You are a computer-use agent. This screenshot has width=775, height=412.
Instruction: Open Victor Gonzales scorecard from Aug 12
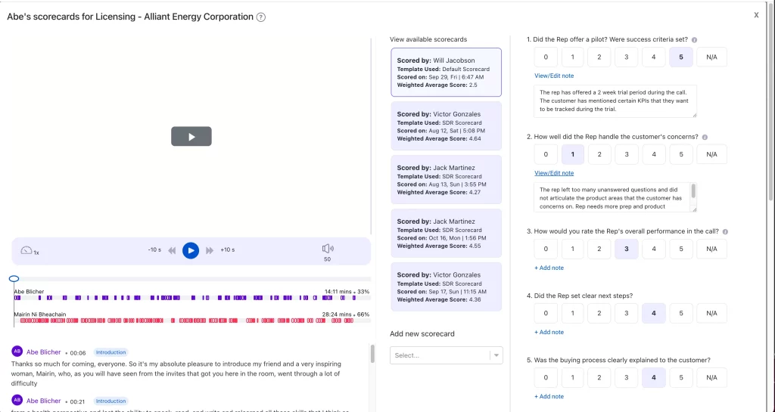(x=446, y=125)
